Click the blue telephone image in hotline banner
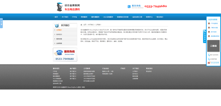Screen dimensions: 221x106 59,52
